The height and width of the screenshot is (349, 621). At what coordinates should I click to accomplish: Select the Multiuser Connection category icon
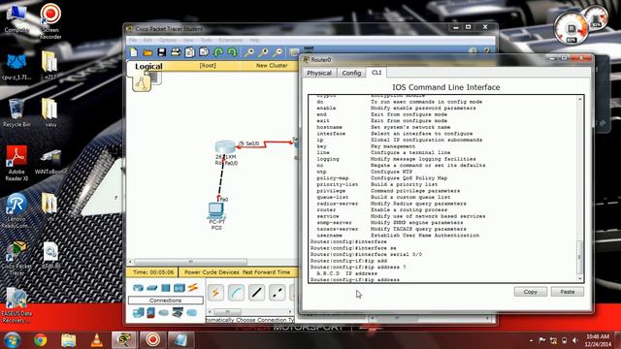(x=192, y=312)
